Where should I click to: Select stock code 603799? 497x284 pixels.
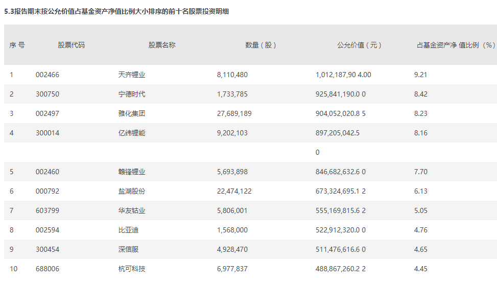point(48,210)
